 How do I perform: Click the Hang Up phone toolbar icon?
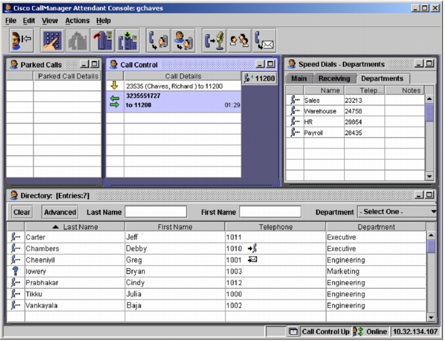point(103,41)
